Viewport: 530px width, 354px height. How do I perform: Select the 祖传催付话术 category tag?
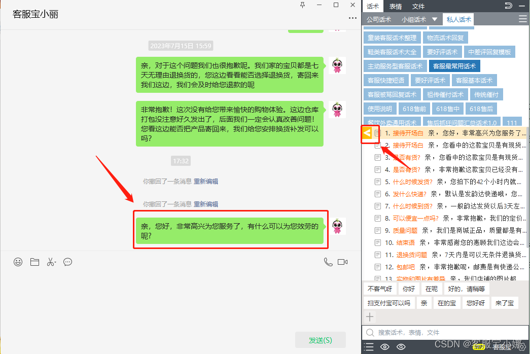point(445,95)
